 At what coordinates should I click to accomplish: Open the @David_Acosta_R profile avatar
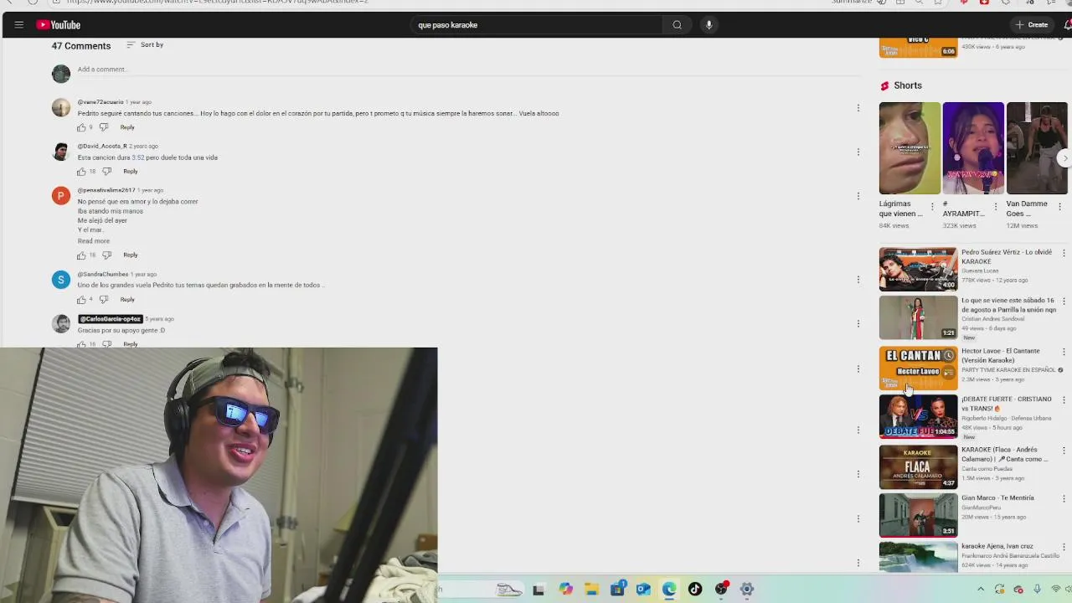[61, 152]
